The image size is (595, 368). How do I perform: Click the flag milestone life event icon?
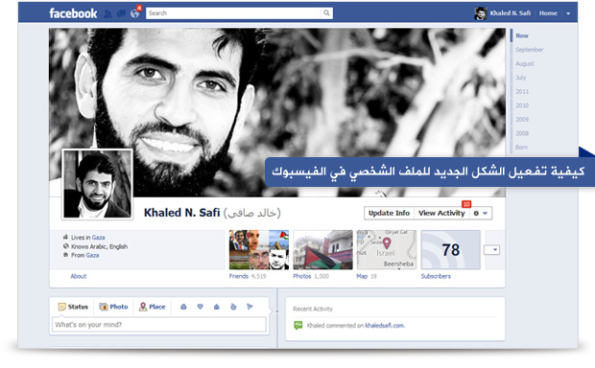tap(250, 307)
